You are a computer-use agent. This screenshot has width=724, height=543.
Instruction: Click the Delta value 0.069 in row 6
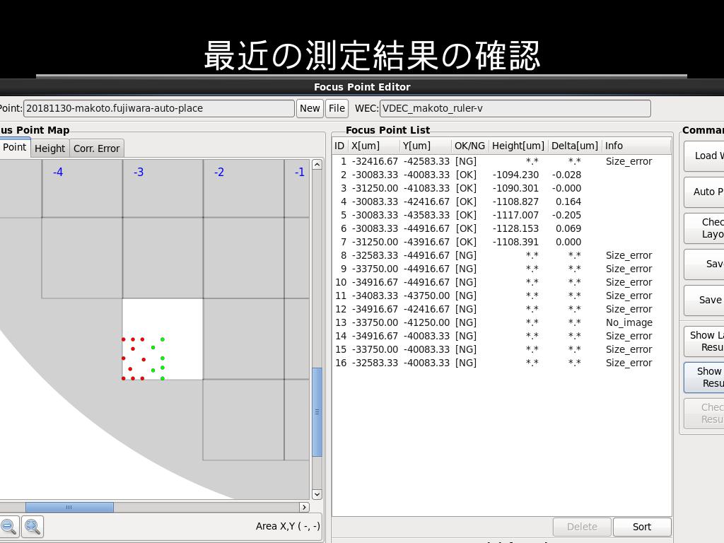pos(568,228)
